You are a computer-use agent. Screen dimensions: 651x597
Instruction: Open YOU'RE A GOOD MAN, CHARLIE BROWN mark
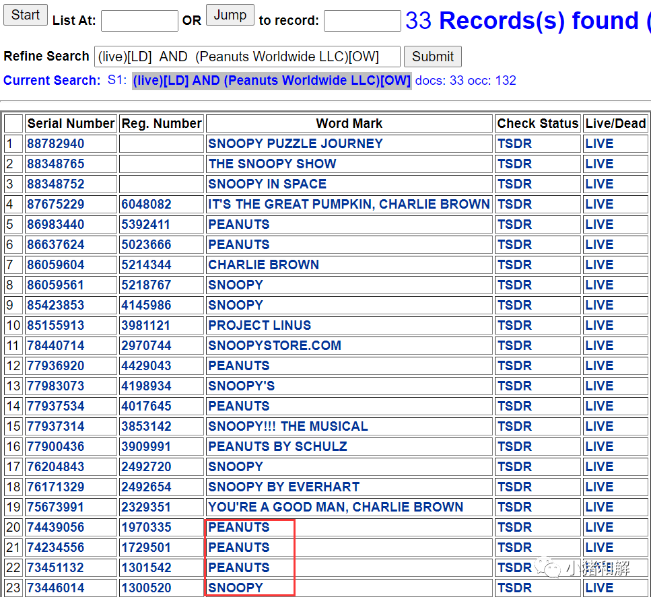[x=335, y=507]
